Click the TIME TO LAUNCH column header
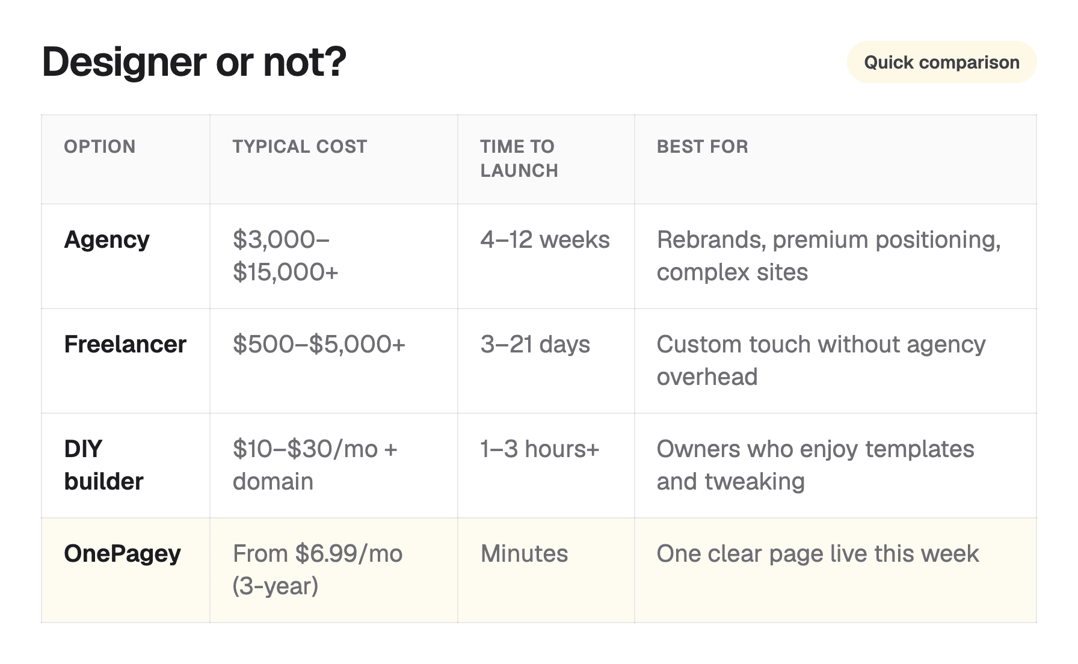The height and width of the screenshot is (664, 1078). tap(546, 159)
